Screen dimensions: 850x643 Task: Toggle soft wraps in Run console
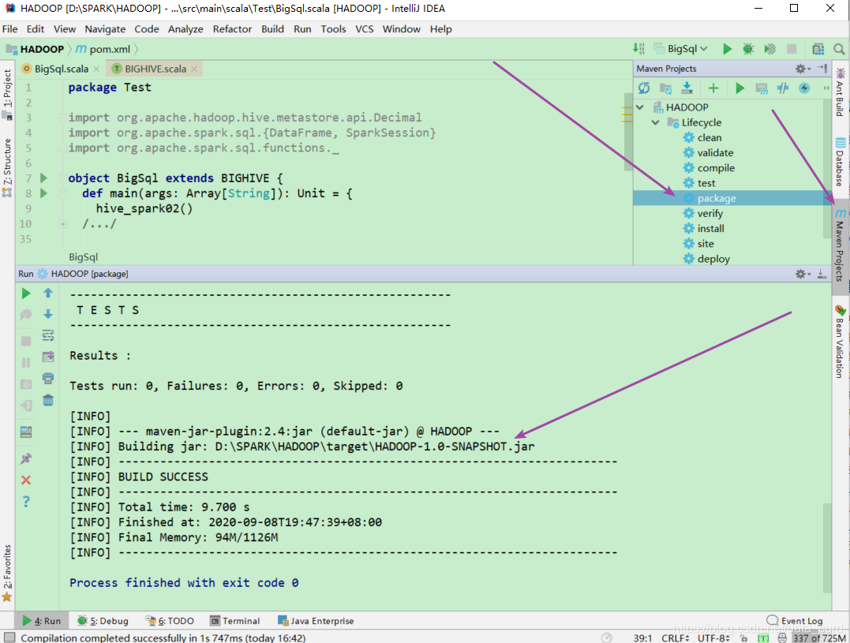47,336
